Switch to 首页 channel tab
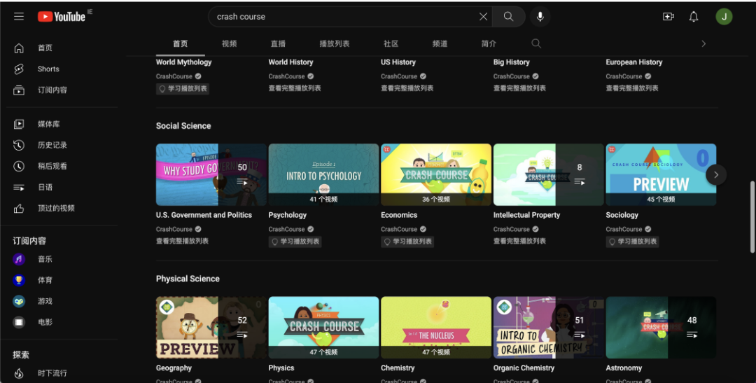 [x=181, y=43]
